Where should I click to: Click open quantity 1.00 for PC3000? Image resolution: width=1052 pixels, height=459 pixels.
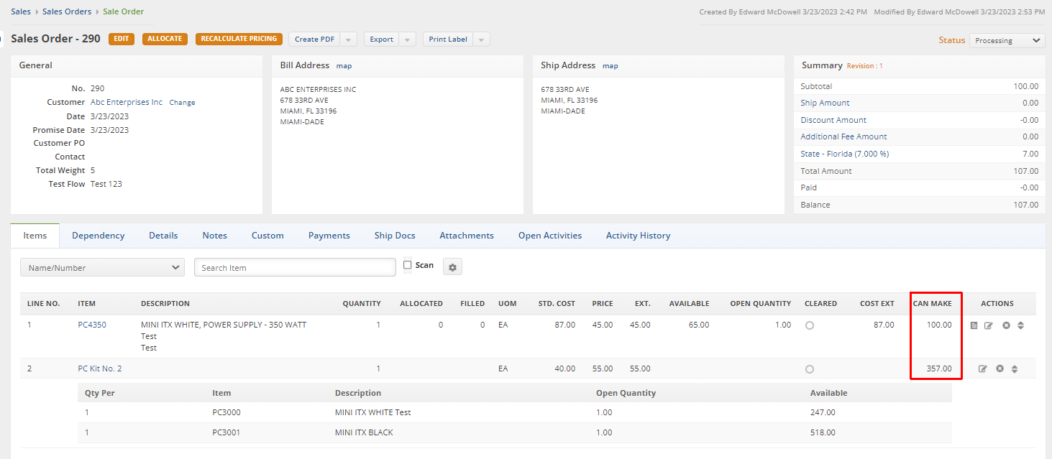(x=604, y=412)
